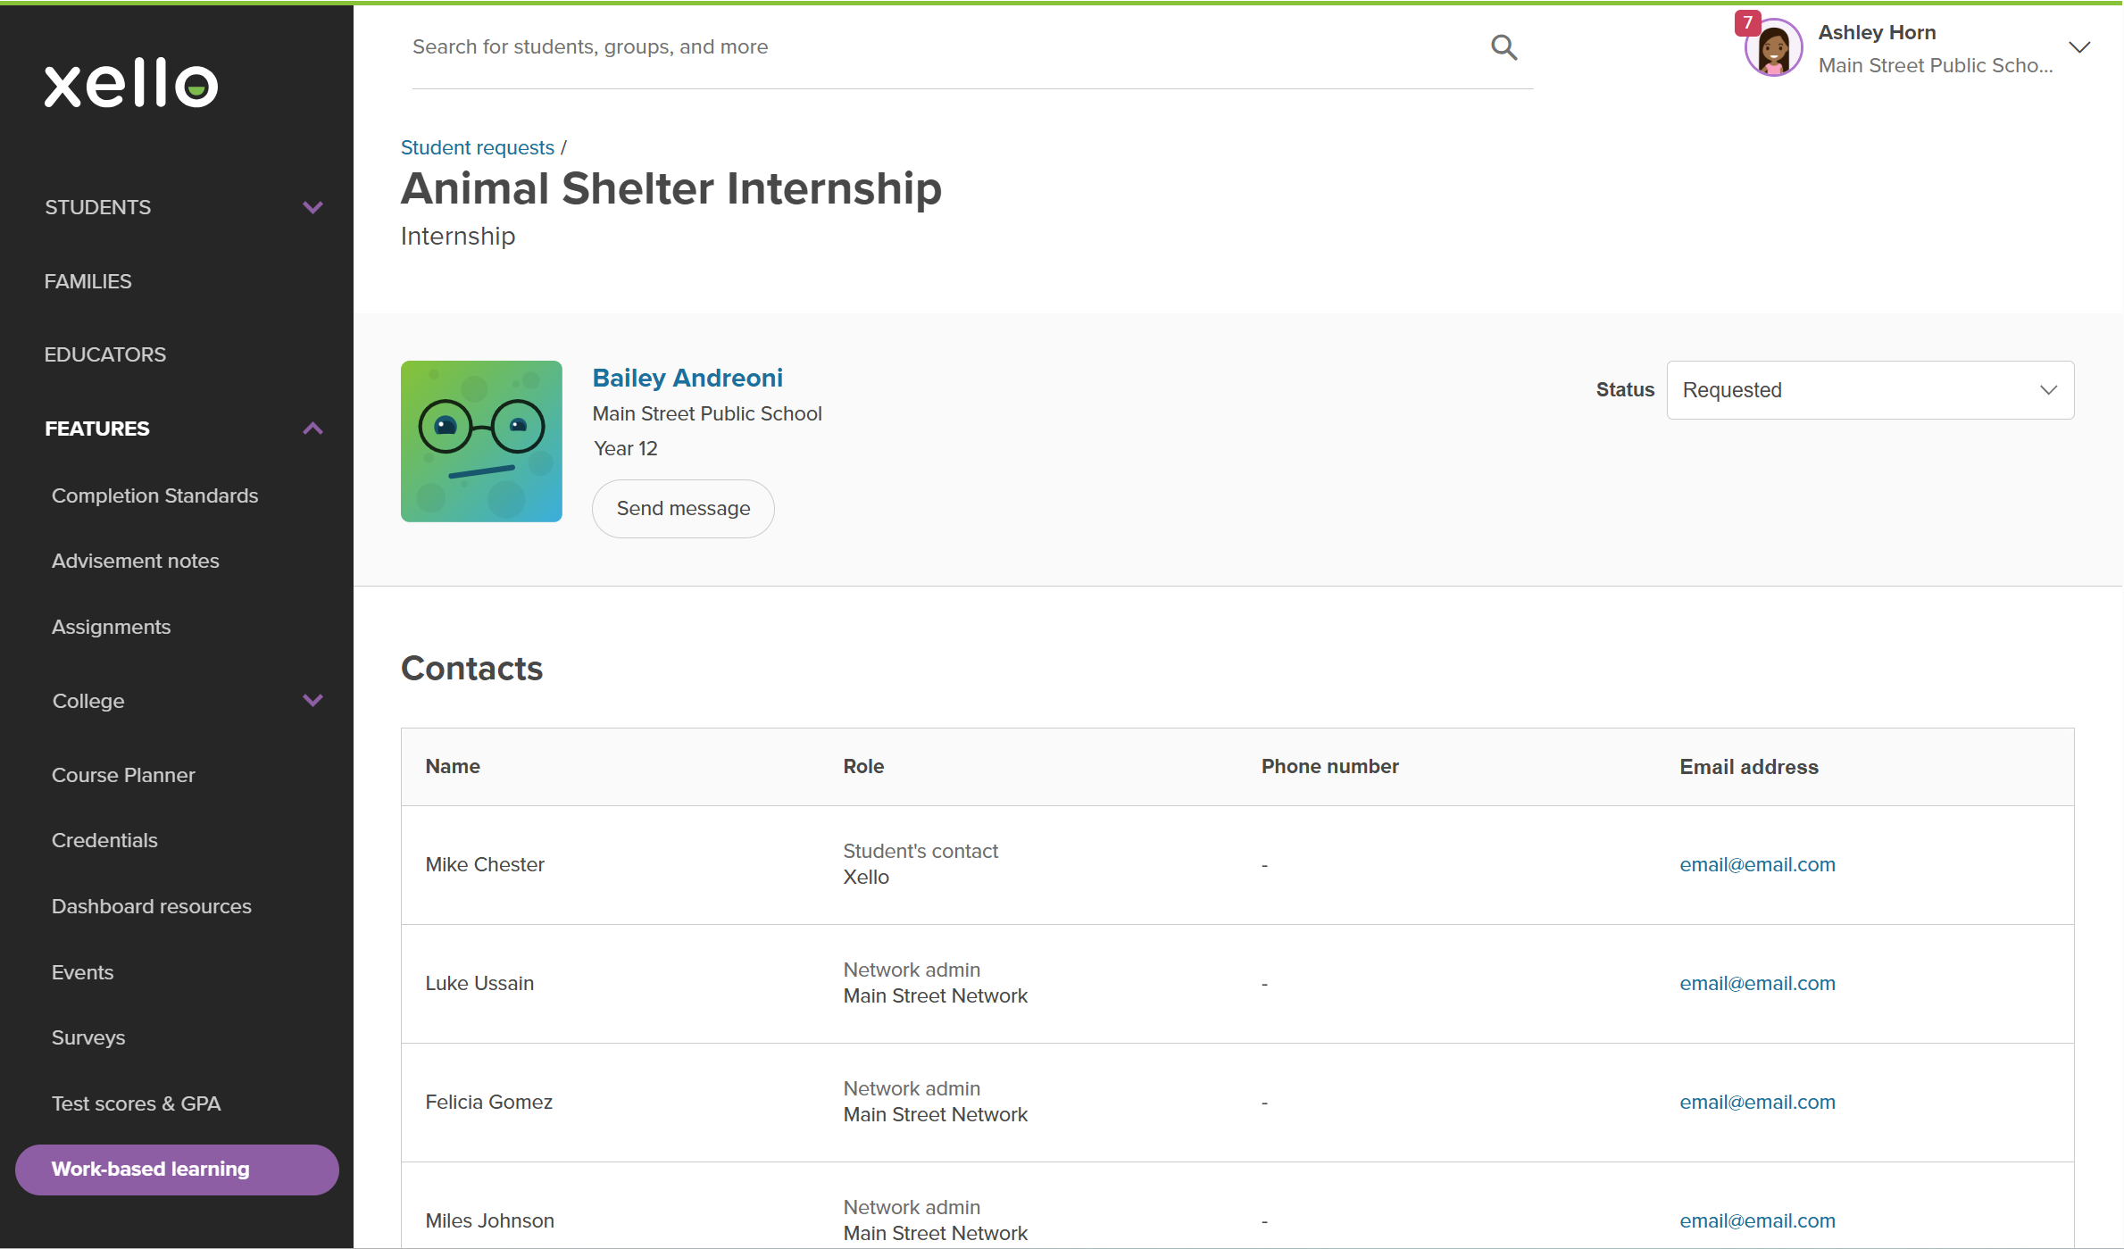Click the search magnifier icon
The width and height of the screenshot is (2124, 1249).
pos(1503,47)
